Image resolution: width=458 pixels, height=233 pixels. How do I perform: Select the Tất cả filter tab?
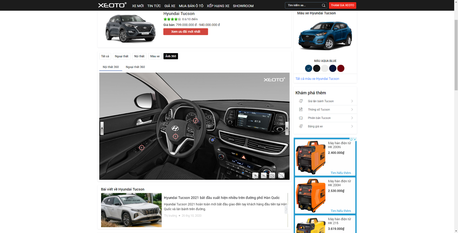coord(105,56)
